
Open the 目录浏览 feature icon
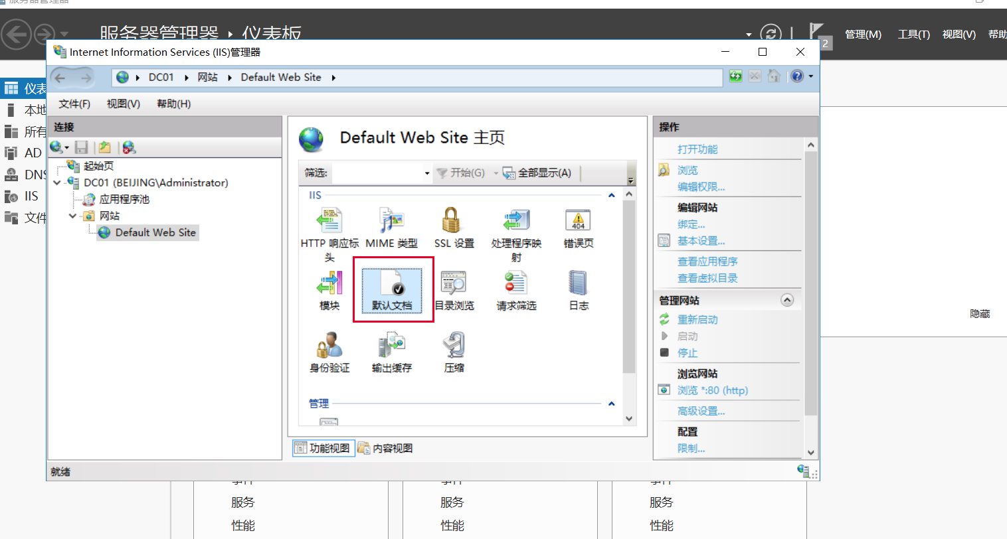(454, 289)
